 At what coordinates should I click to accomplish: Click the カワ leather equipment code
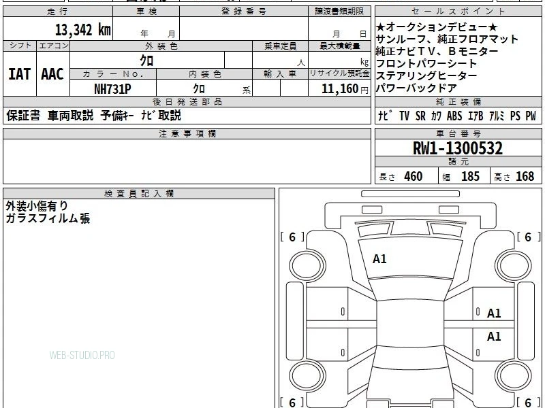tap(436, 116)
